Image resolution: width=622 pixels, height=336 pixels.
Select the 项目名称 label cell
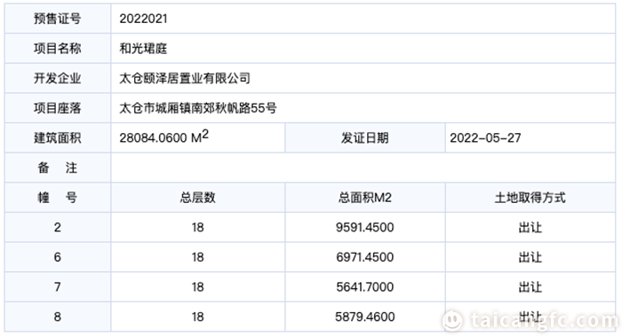(x=58, y=48)
